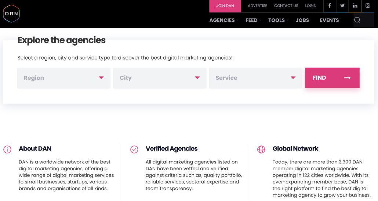This screenshot has height=201, width=378.
Task: Open the Tools menu
Action: (x=276, y=20)
